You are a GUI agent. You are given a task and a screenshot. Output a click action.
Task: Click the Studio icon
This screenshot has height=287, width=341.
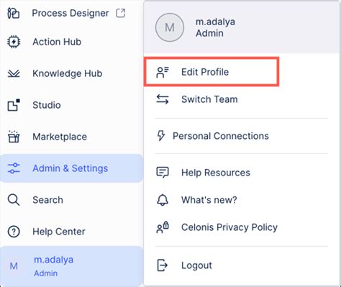click(14, 105)
